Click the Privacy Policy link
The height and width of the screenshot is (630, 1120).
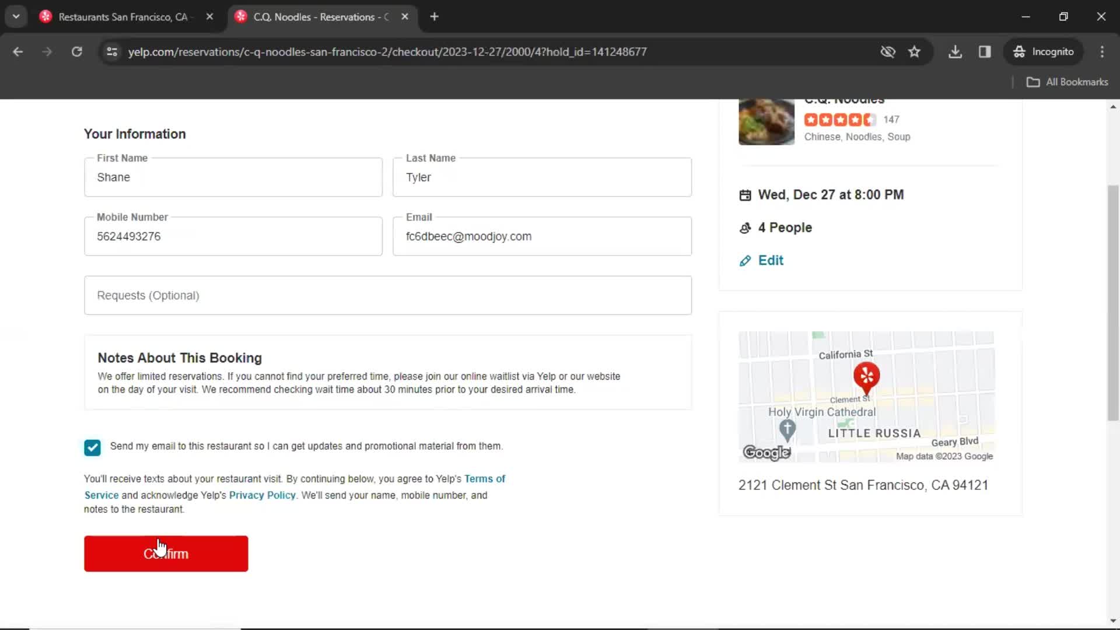click(262, 495)
